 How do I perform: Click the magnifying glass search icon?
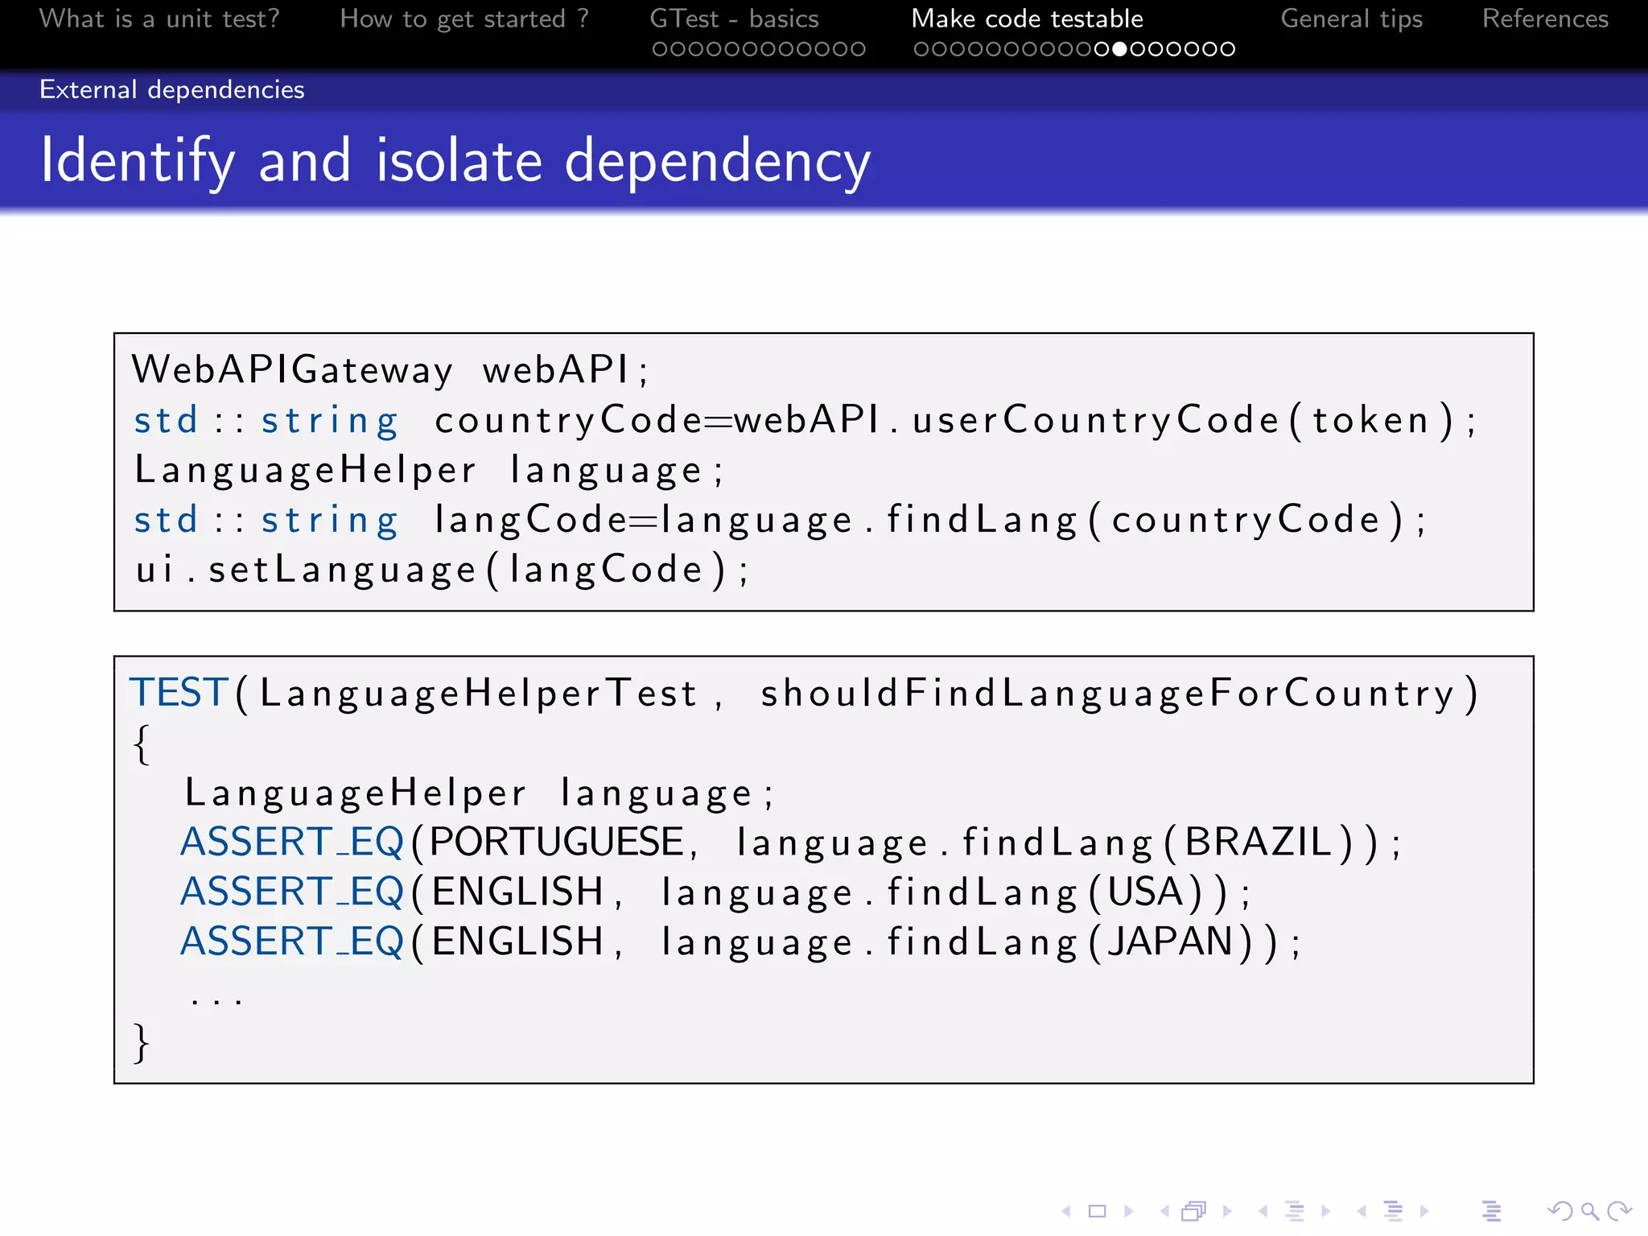[1589, 1211]
